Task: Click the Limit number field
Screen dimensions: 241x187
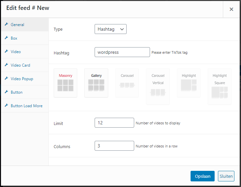Action: point(114,123)
